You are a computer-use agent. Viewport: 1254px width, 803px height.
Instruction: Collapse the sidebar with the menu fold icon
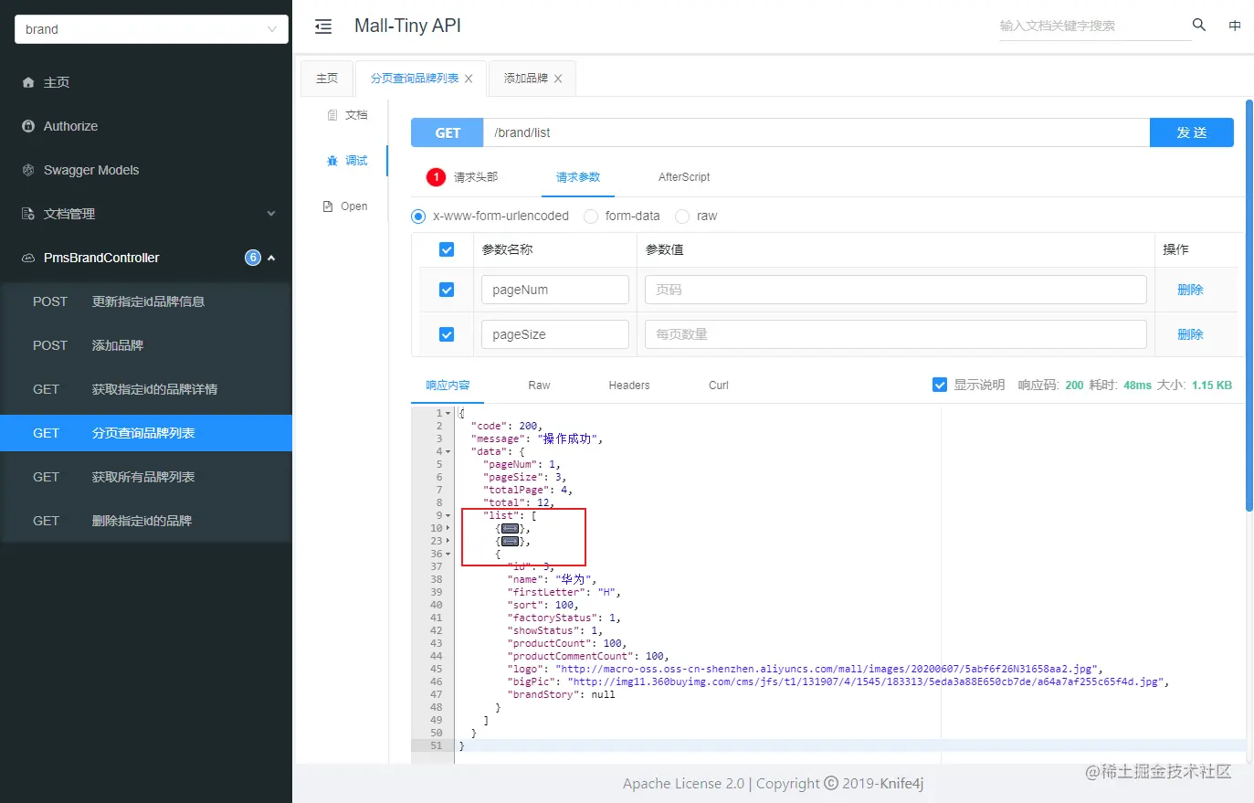click(323, 26)
